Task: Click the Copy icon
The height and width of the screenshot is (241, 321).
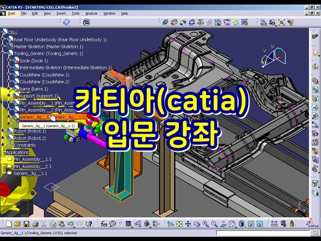Action: click(x=52, y=224)
